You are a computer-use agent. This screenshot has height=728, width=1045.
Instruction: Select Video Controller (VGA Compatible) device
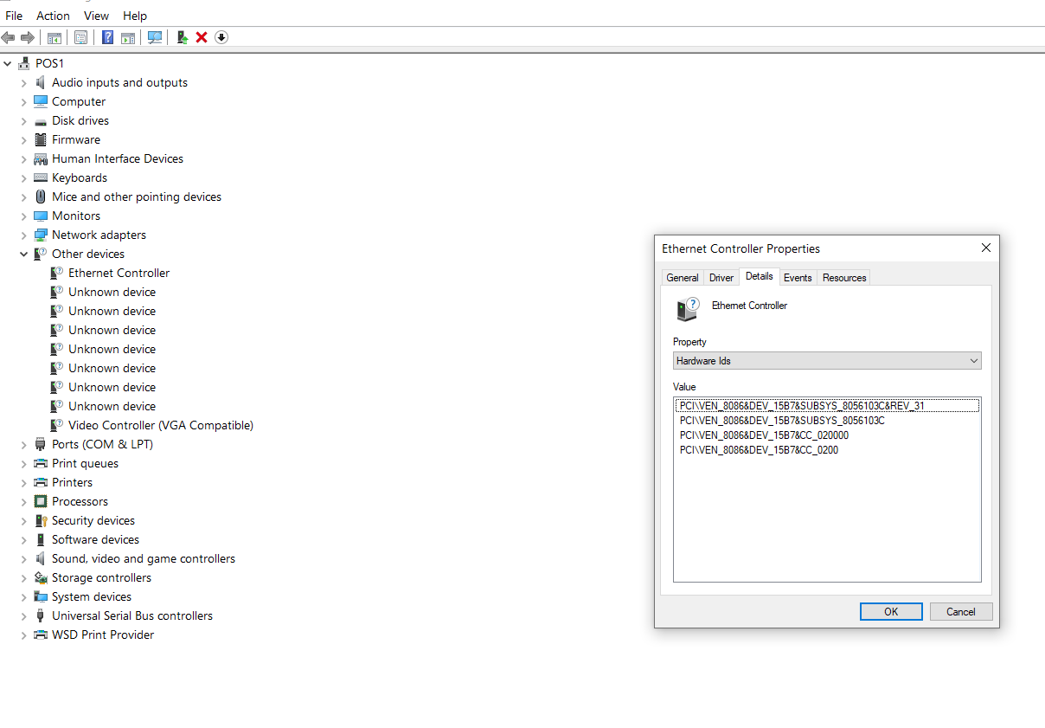coord(160,425)
